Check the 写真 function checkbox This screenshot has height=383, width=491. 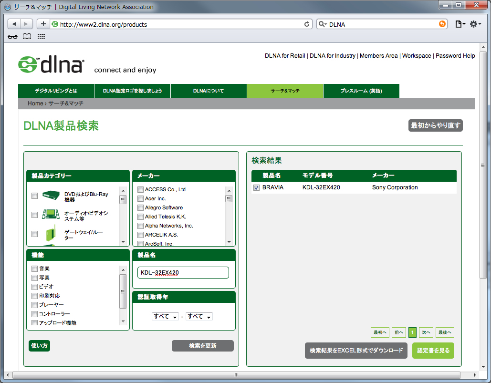point(35,278)
